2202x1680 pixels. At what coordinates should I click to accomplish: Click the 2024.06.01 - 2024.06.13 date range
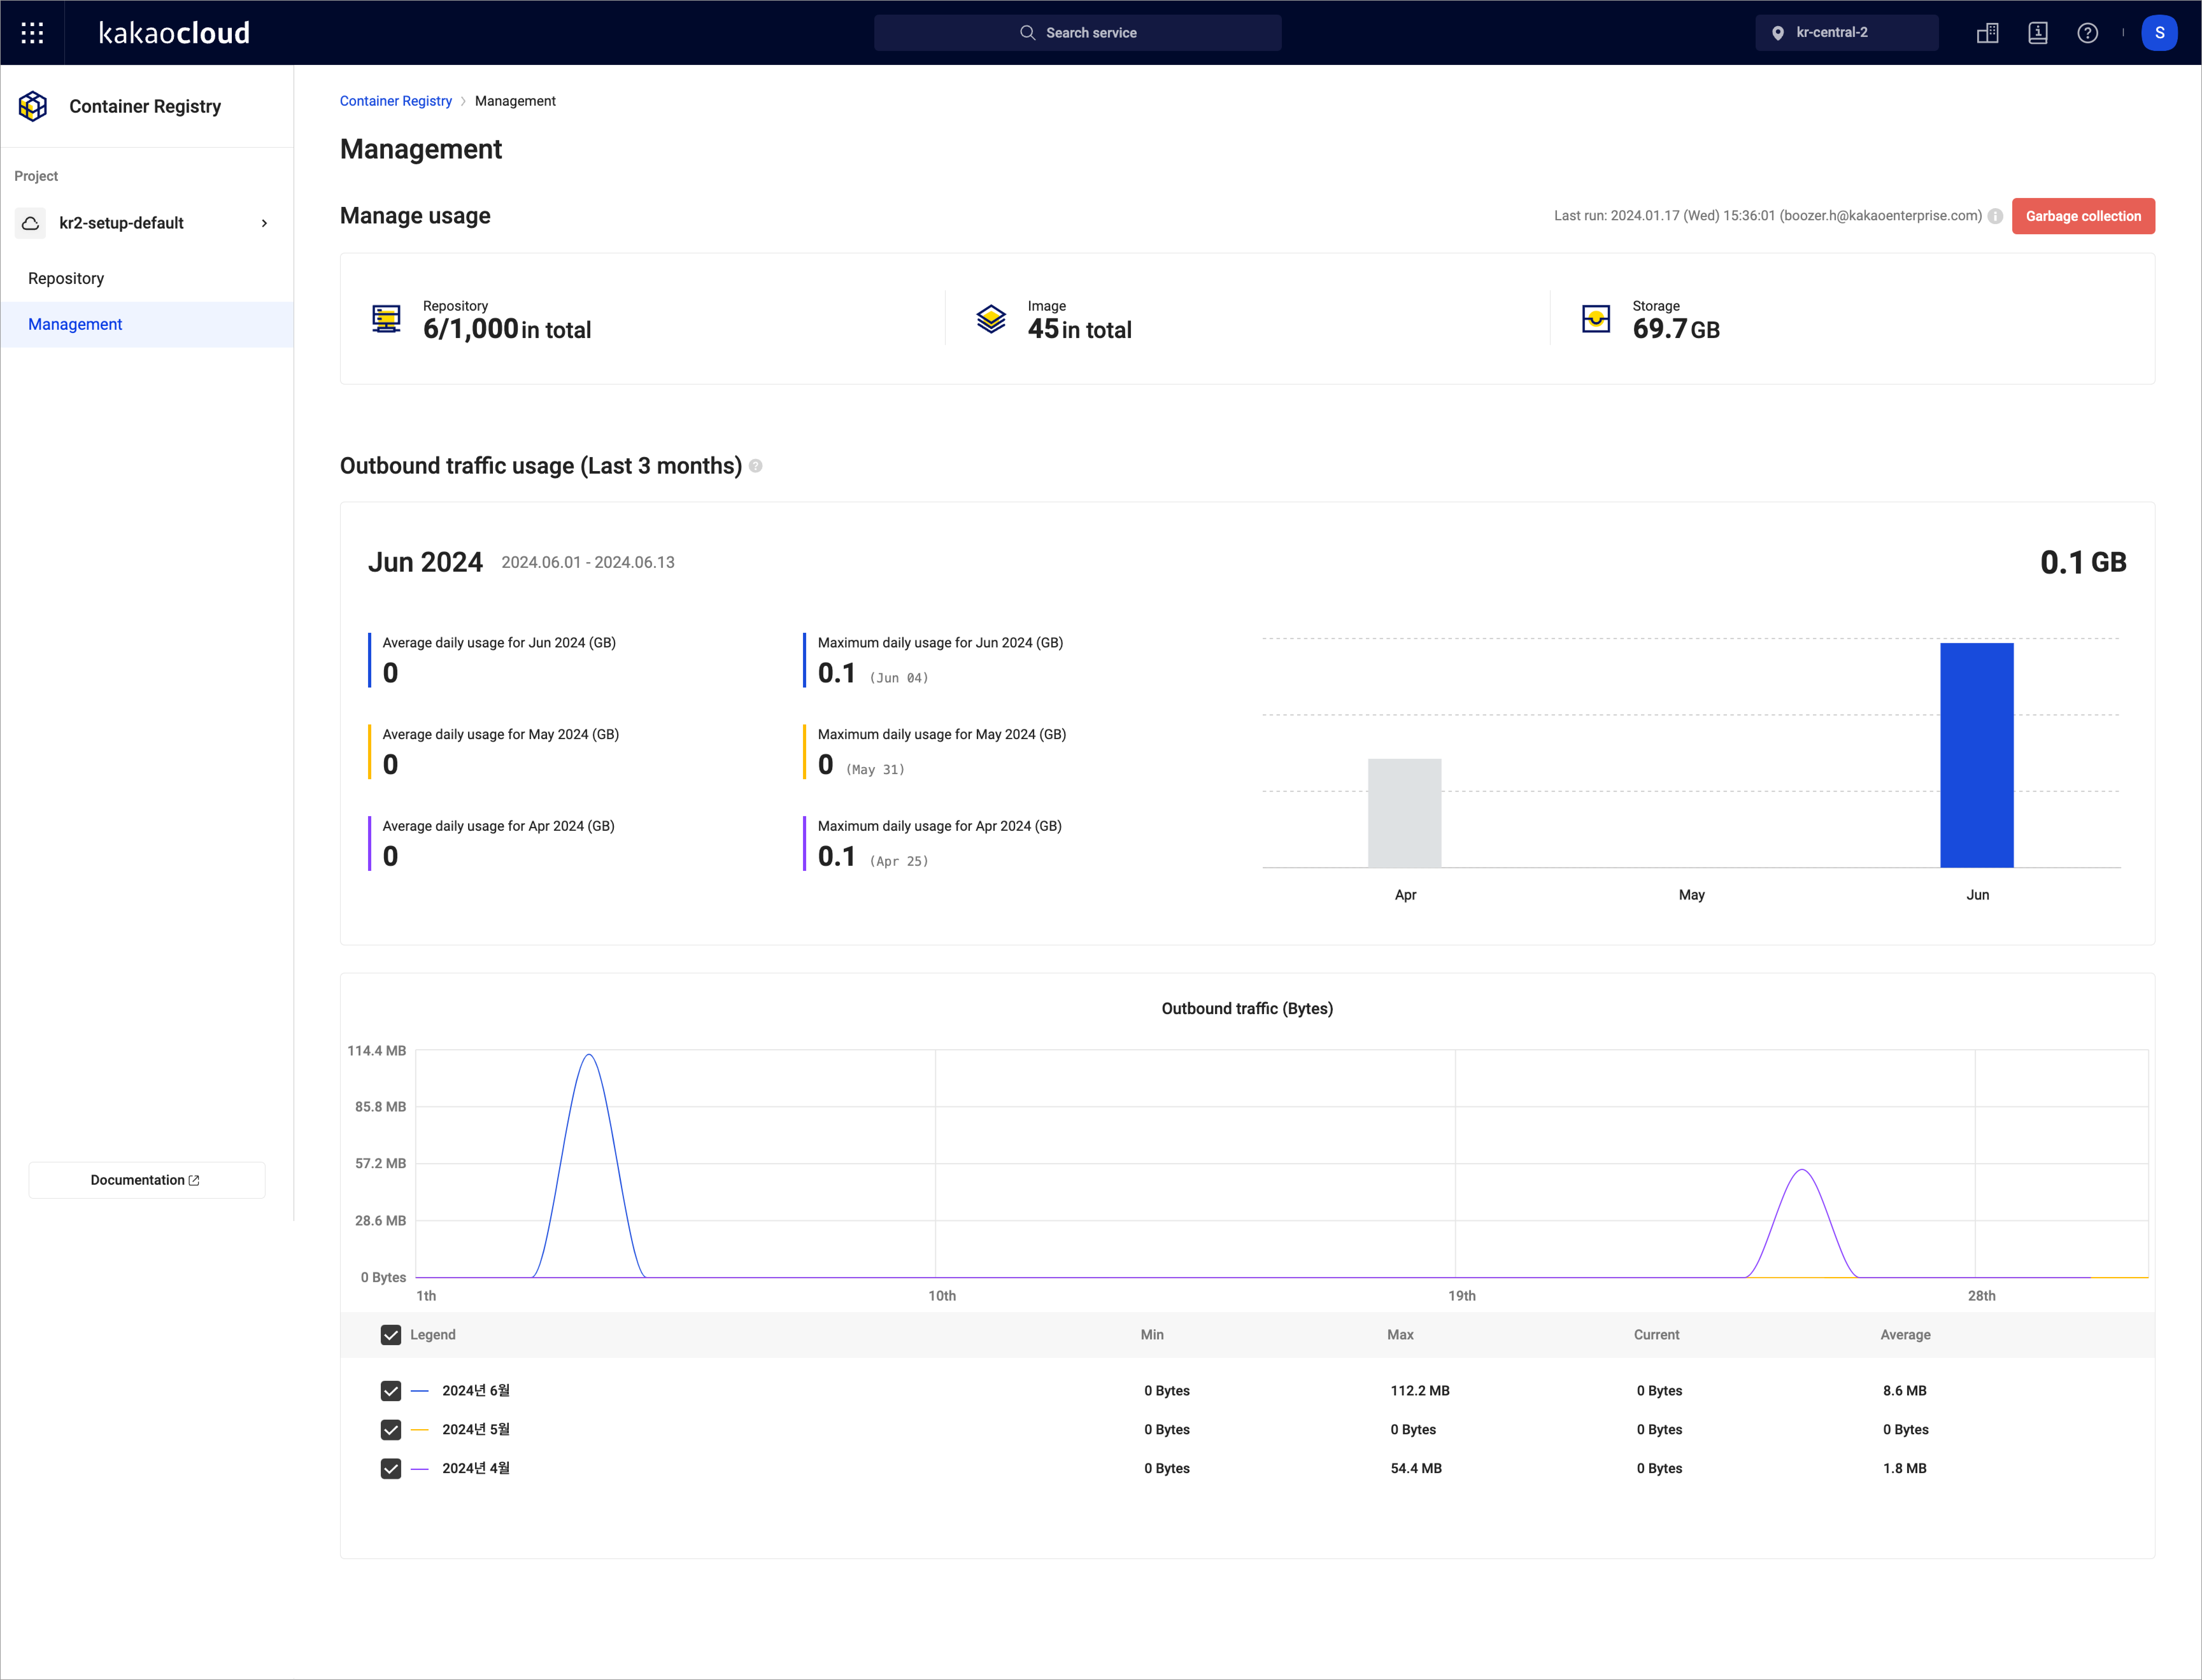[x=588, y=562]
